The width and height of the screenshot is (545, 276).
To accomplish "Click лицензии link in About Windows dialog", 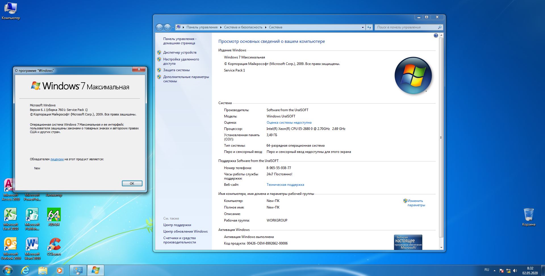I will (x=57, y=159).
